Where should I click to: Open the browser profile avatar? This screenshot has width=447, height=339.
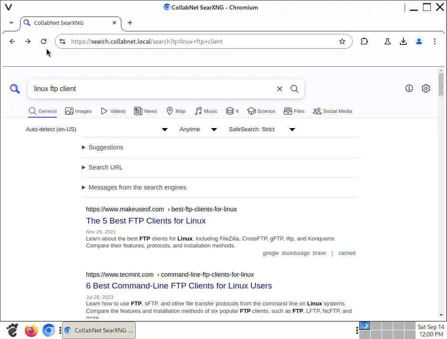click(419, 41)
